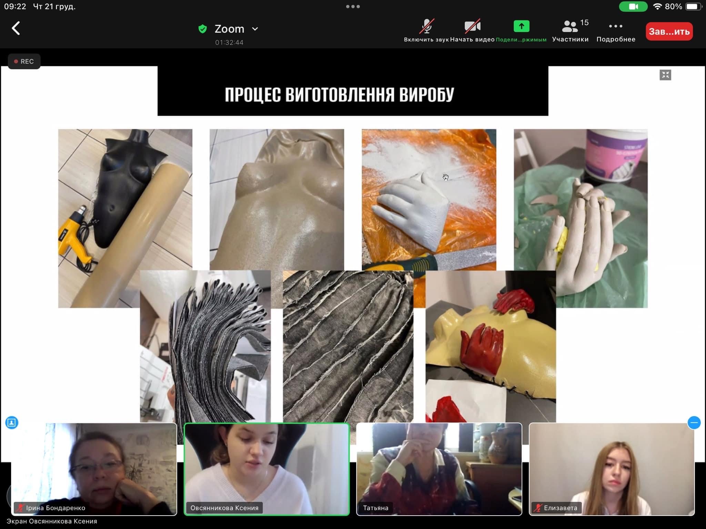
Task: Select Татьяна's video thumbnail
Action: 439,469
